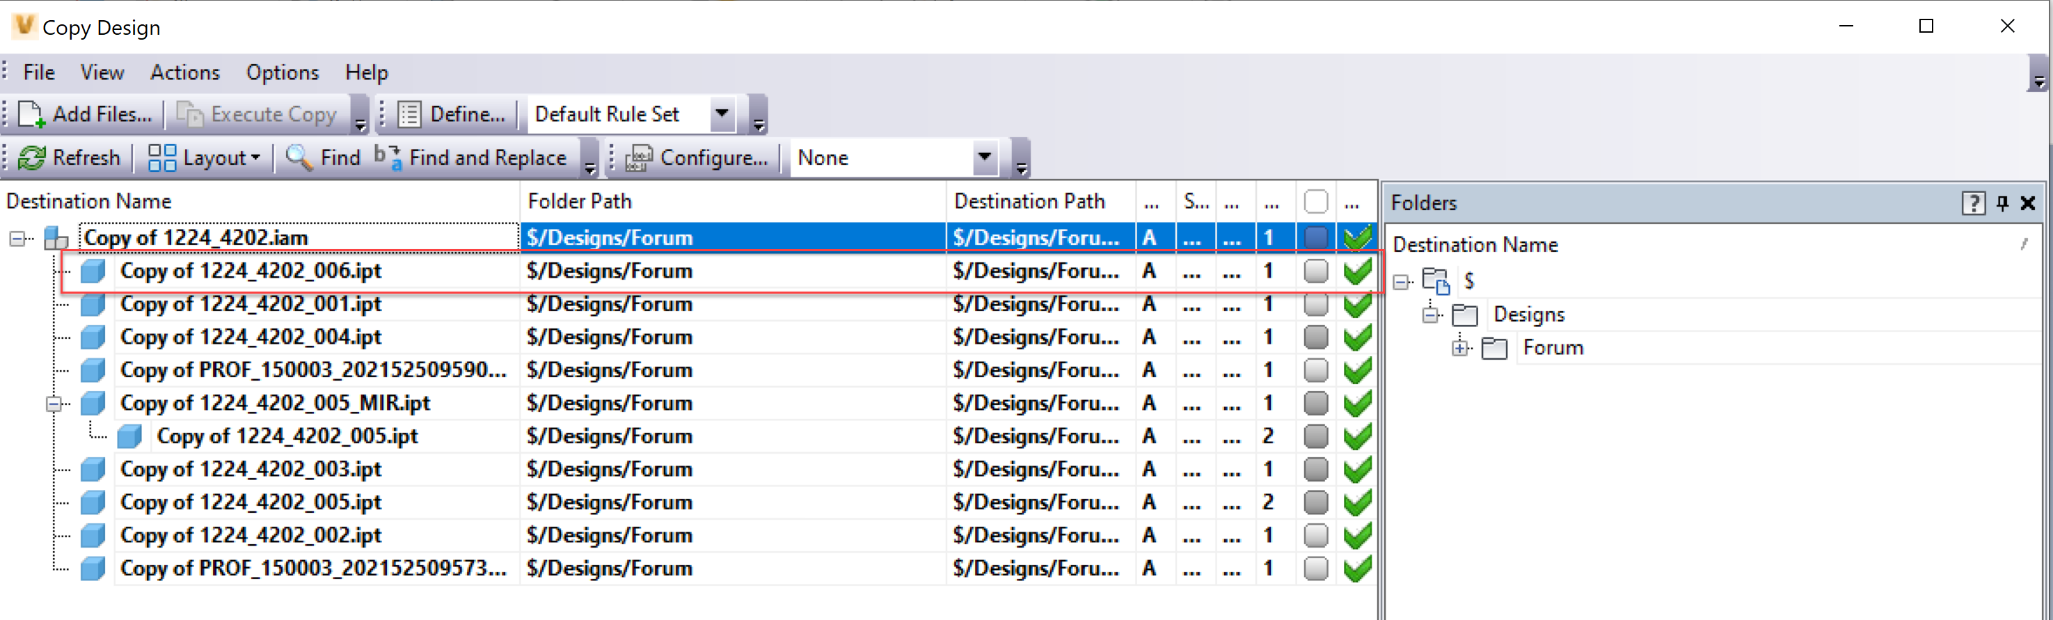Expand the Forum folder node

coord(1460,348)
